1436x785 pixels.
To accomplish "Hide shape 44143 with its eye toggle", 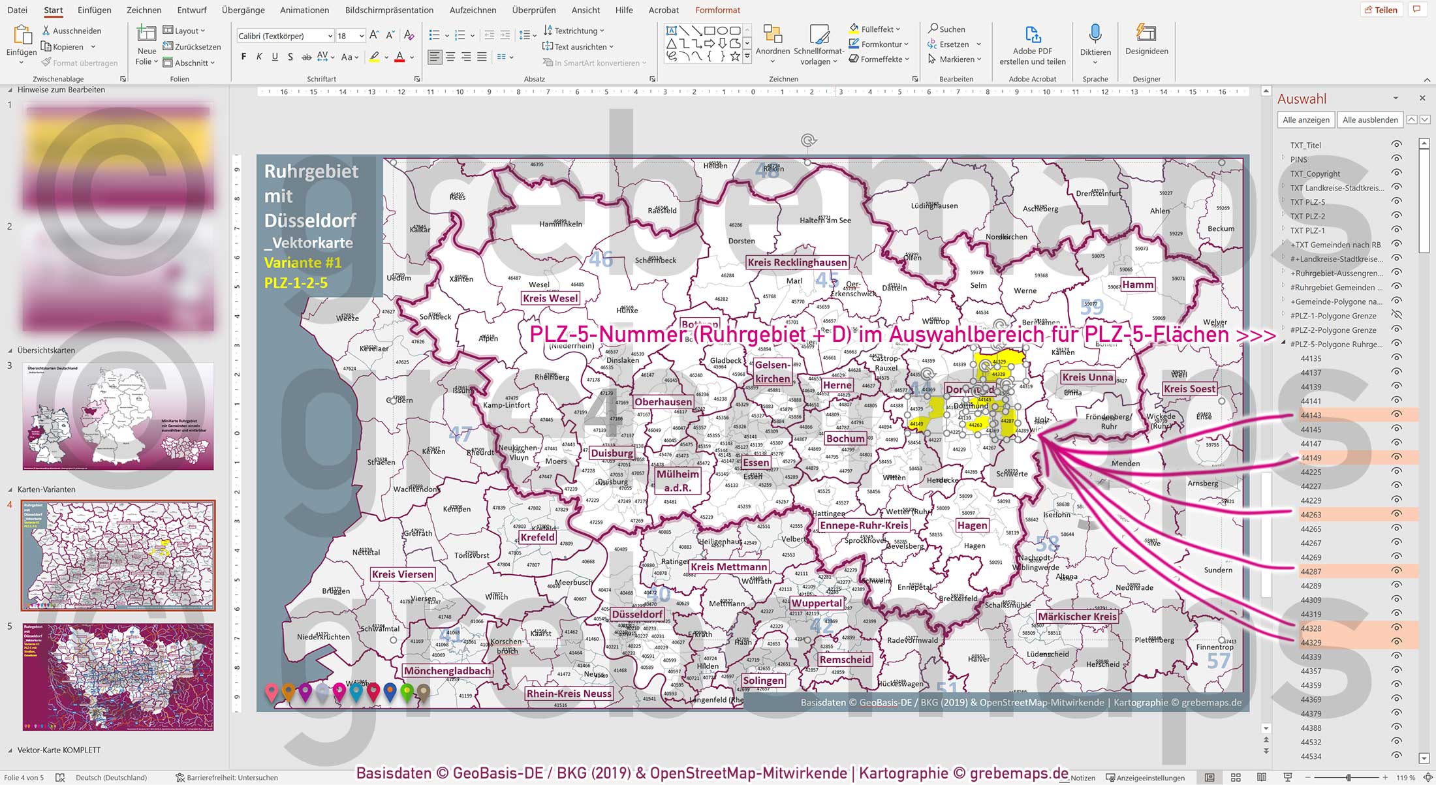I will click(1396, 415).
